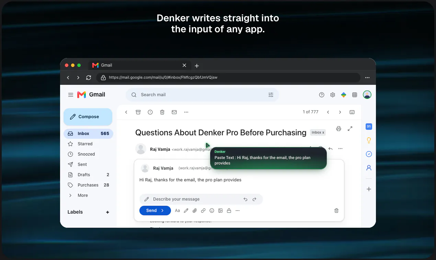Open more compose options three dots
The image size is (436, 260).
[238, 211]
